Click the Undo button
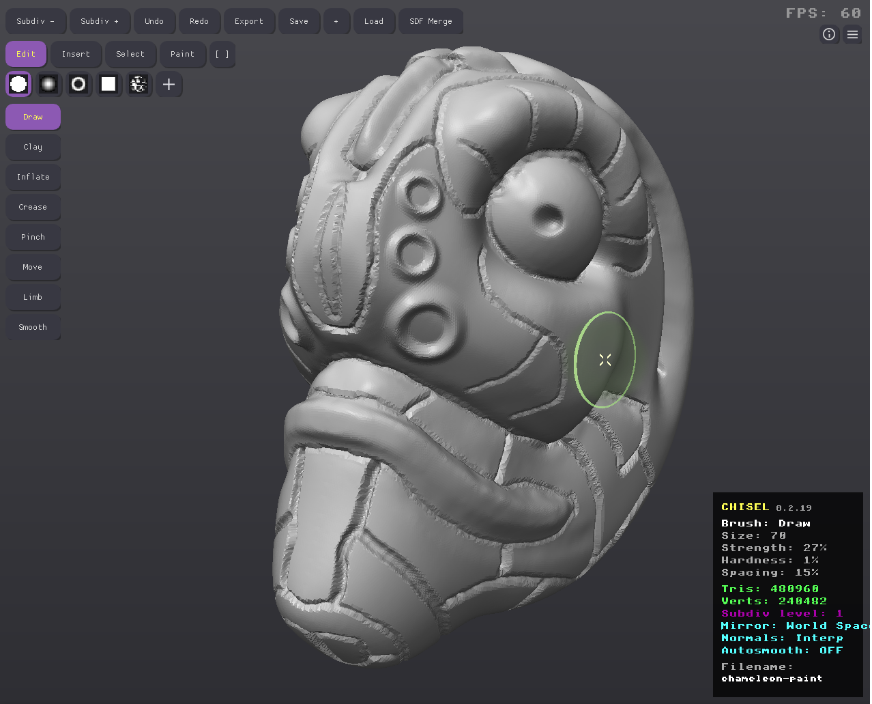 coord(154,21)
